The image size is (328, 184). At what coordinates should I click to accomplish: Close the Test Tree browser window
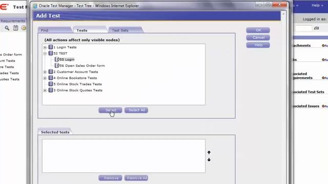pos(279,5)
